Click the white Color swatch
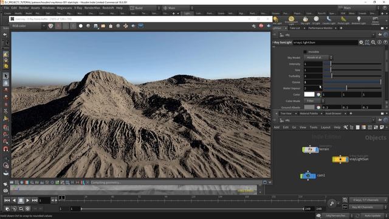The width and height of the screenshot is (389, 219). (309, 94)
